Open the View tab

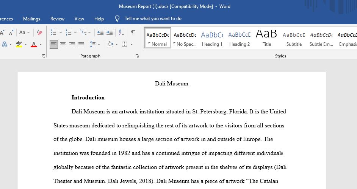tap(79, 19)
